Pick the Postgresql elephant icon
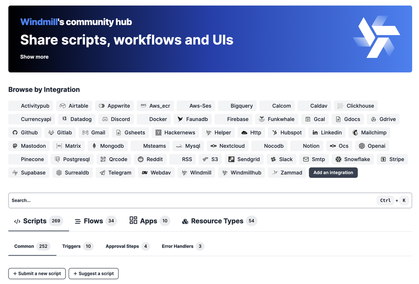The height and width of the screenshot is (284, 419). click(57, 160)
